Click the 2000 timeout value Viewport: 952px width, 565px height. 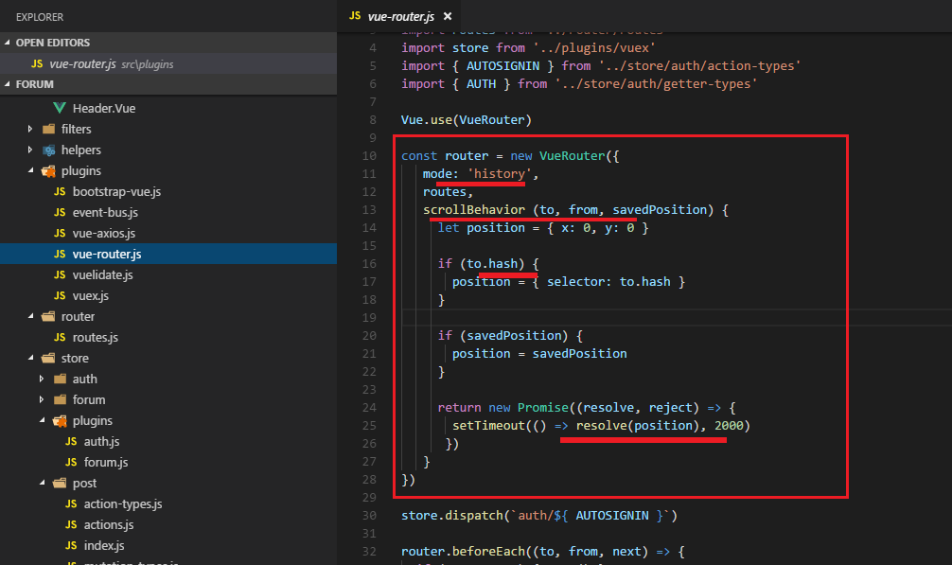pyautogui.click(x=729, y=426)
